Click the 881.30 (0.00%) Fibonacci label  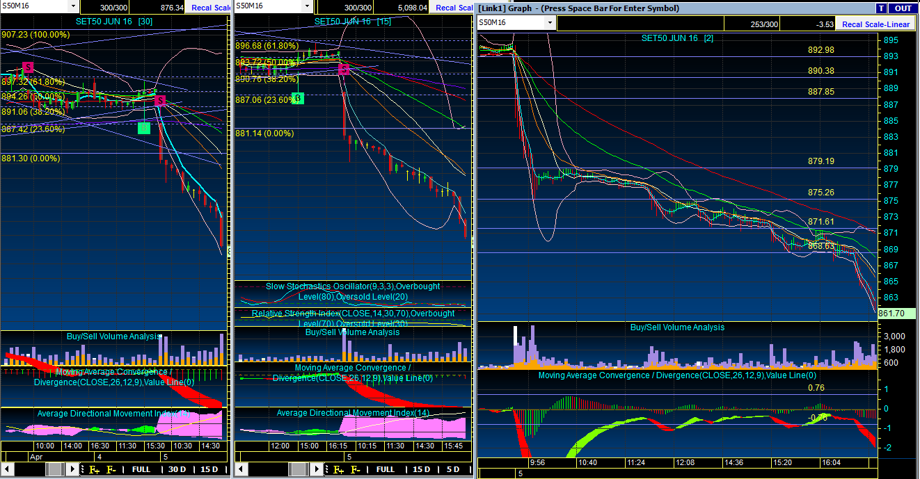click(31, 158)
